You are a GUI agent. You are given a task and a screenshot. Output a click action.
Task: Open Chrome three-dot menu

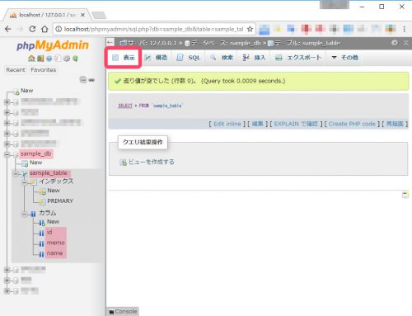404,29
